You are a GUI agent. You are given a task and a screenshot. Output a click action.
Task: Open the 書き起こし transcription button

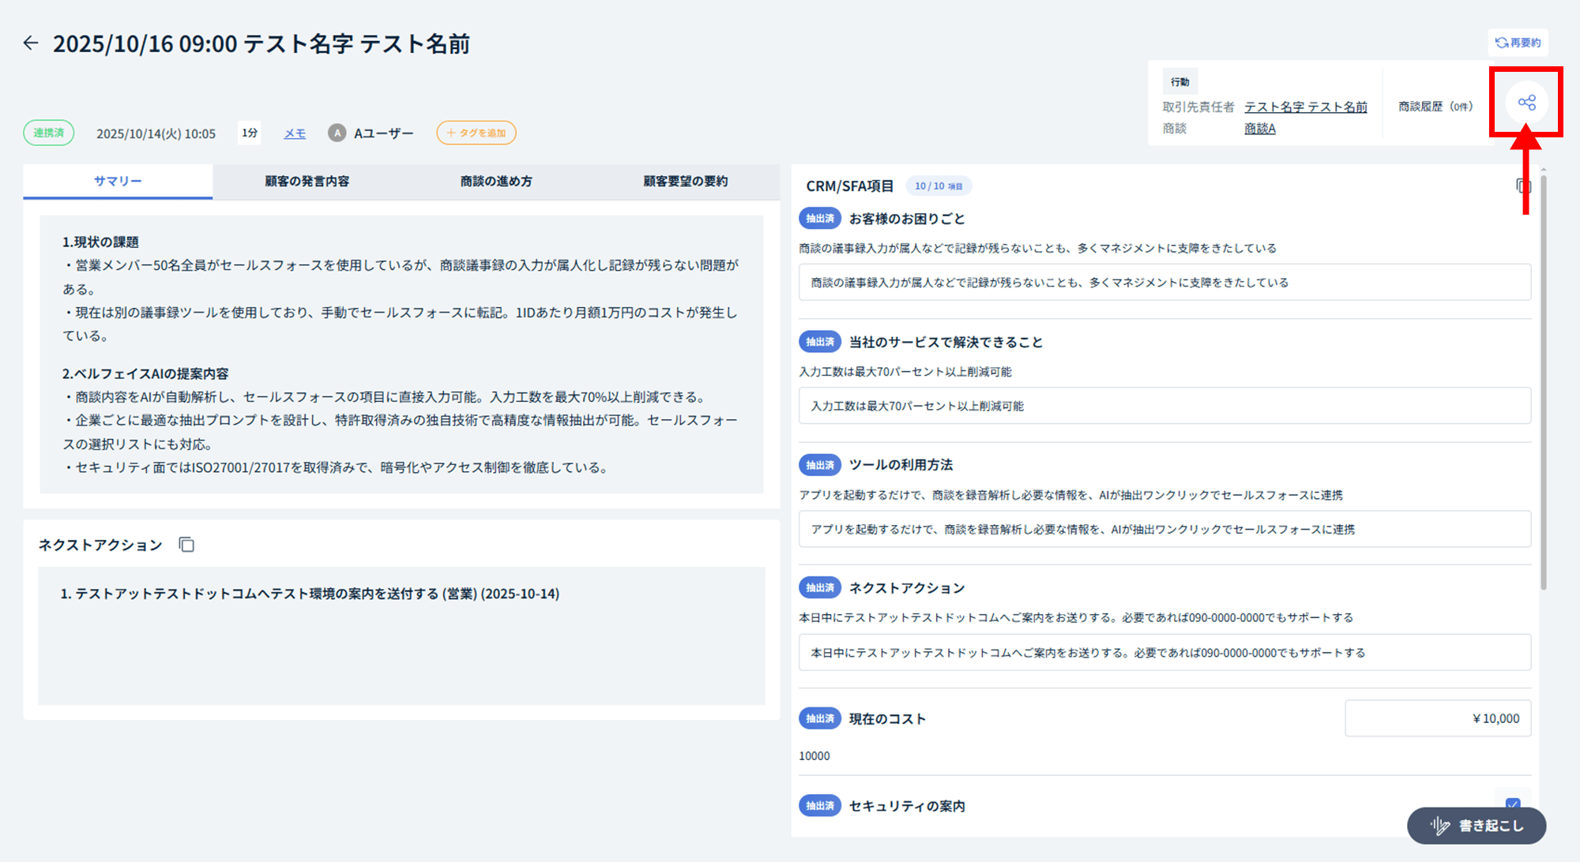(1476, 826)
